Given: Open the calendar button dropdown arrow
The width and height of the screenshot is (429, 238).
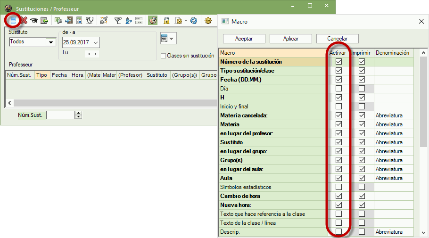Looking at the screenshot, I should [x=172, y=39].
